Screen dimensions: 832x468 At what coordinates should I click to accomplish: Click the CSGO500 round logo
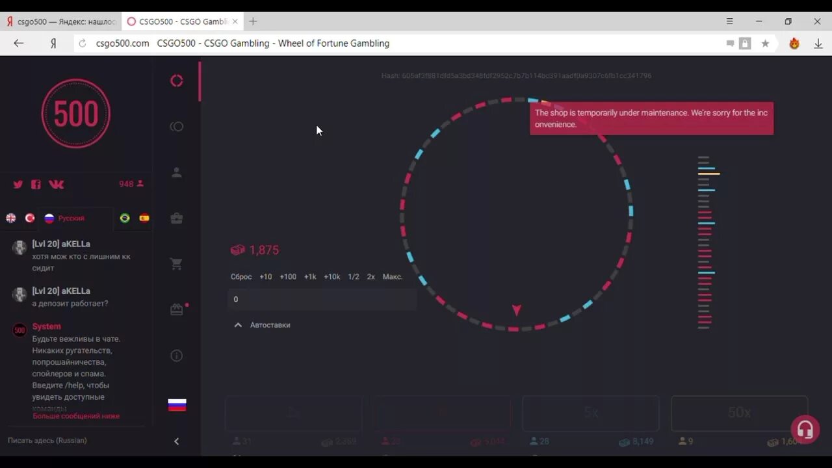(76, 114)
